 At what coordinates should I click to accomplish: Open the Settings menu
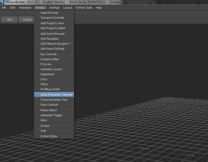click(54, 8)
